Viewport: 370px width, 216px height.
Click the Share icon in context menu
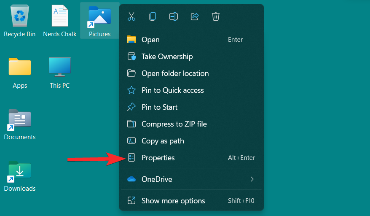[x=195, y=16]
